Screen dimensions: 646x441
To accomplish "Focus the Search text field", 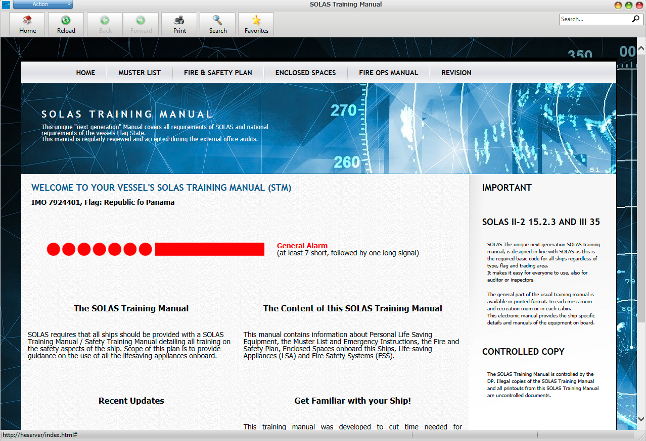I will click(x=594, y=19).
